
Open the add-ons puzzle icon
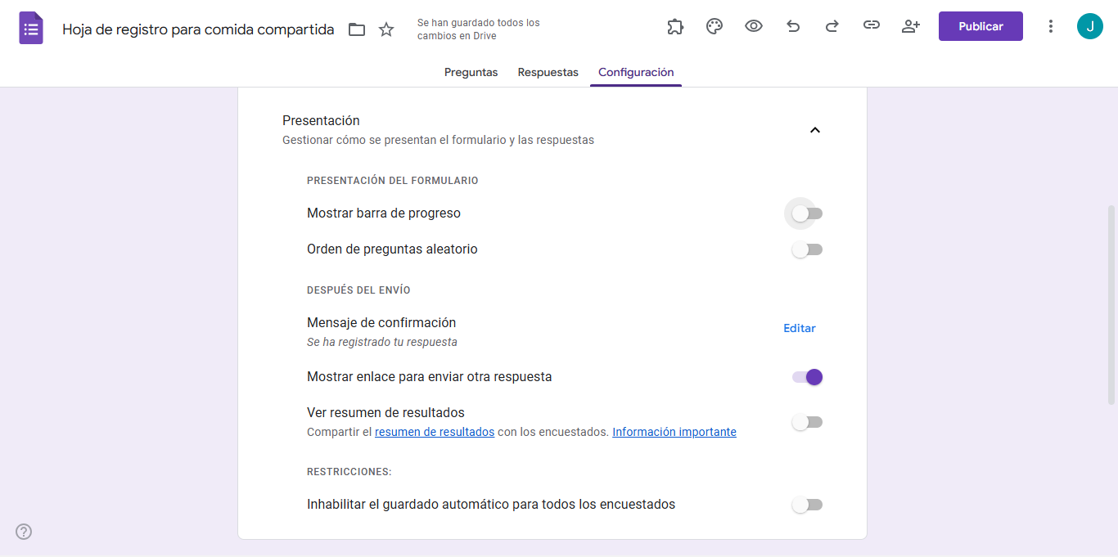click(x=674, y=26)
